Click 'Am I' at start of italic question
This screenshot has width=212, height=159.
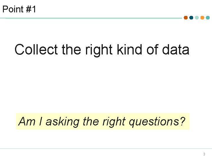point(30,121)
